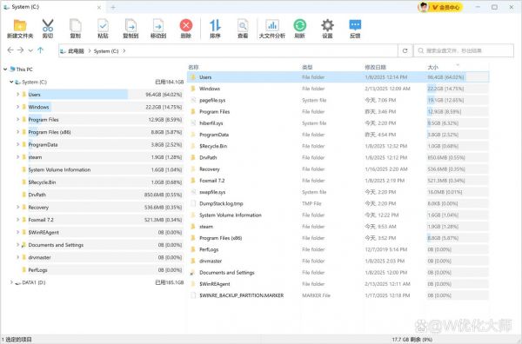Click the green Refresh (刷新) toolbar icon
522x344 pixels.
pyautogui.click(x=299, y=25)
